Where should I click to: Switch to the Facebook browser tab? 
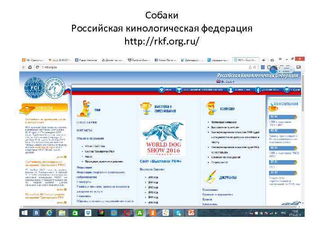pos(165,60)
